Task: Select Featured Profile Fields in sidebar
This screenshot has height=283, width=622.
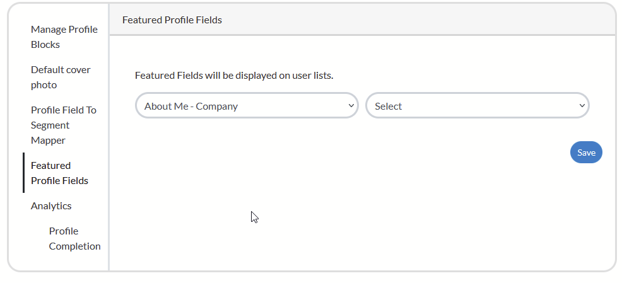Action: [59, 173]
